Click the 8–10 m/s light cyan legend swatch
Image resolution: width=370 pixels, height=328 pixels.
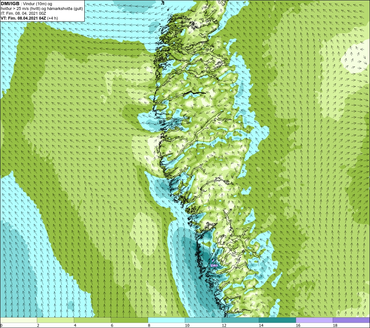pos(166,320)
